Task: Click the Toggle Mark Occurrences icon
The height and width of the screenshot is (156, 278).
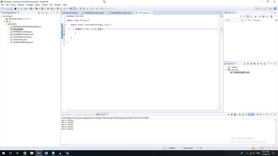Action: [x=74, y=9]
